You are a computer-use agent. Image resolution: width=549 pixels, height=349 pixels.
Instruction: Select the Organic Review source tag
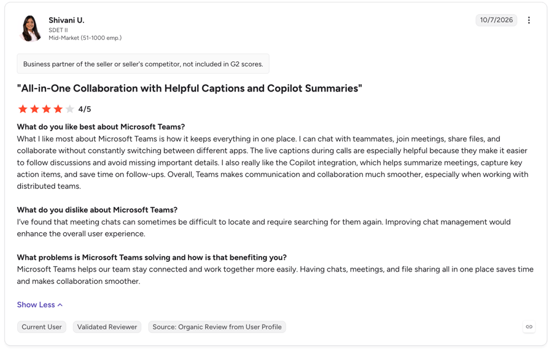tap(217, 327)
